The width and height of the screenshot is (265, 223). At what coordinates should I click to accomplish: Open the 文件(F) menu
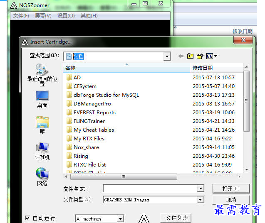tap(21, 16)
